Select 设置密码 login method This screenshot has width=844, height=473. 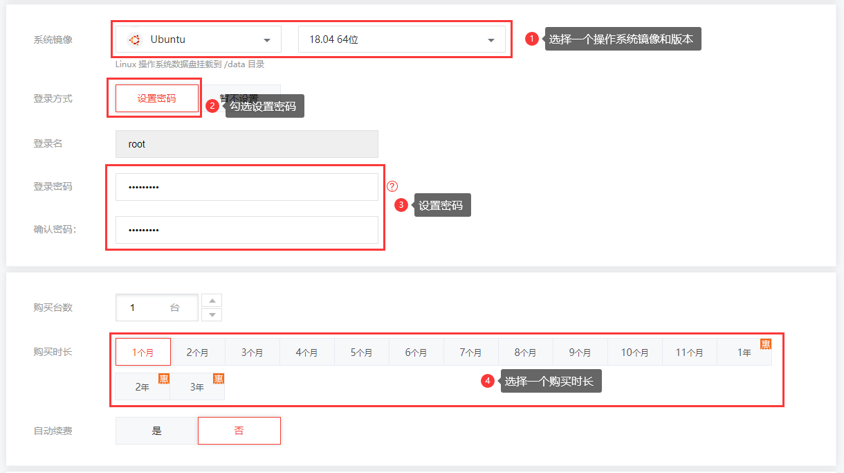click(156, 98)
